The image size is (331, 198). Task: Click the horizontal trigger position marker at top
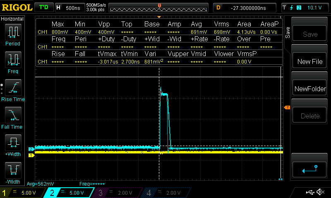pyautogui.click(x=159, y=16)
